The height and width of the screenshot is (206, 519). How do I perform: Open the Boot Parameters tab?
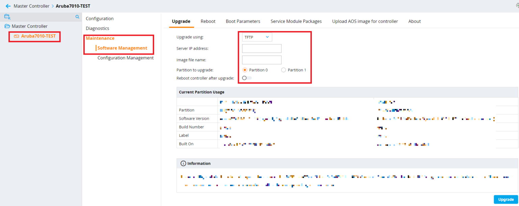[243, 21]
